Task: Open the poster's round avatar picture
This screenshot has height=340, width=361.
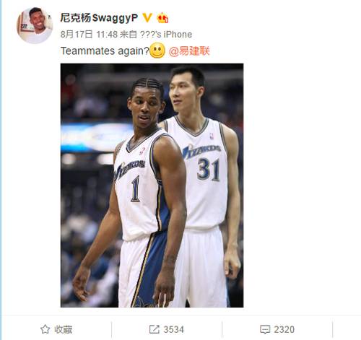Action: coord(35,25)
